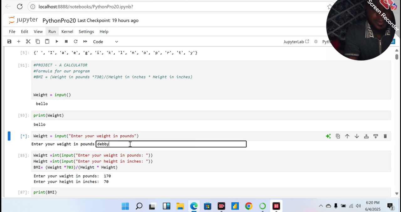401x212 pixels.
Task: Open Google Chrome from the taskbar
Action: pyautogui.click(x=249, y=206)
